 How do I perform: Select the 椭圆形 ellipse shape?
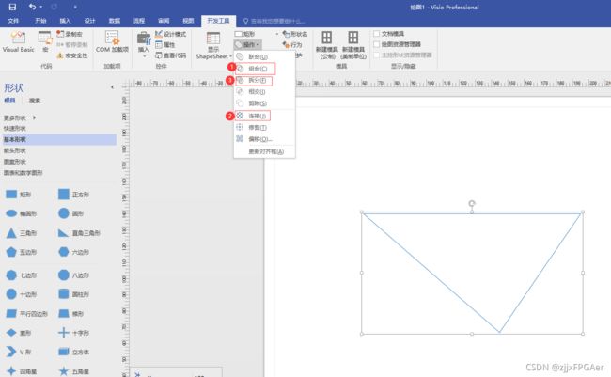[x=22, y=213]
